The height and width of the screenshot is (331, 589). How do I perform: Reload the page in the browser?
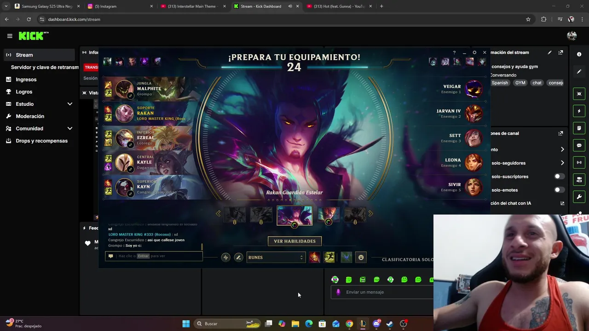click(29, 19)
